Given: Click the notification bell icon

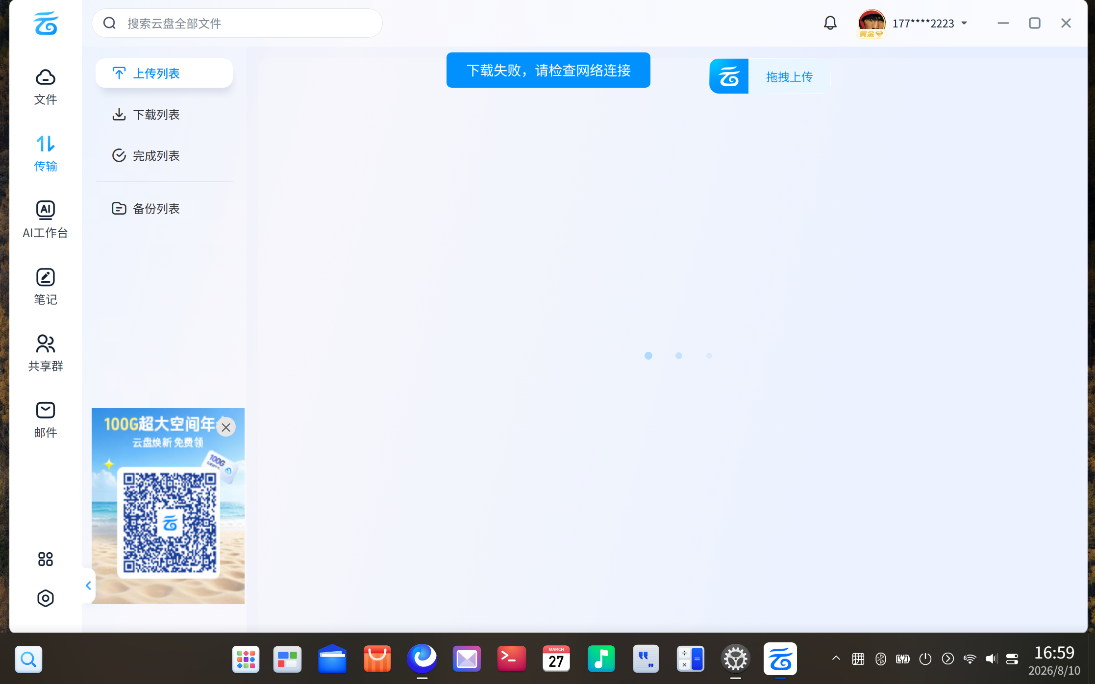Looking at the screenshot, I should (830, 23).
